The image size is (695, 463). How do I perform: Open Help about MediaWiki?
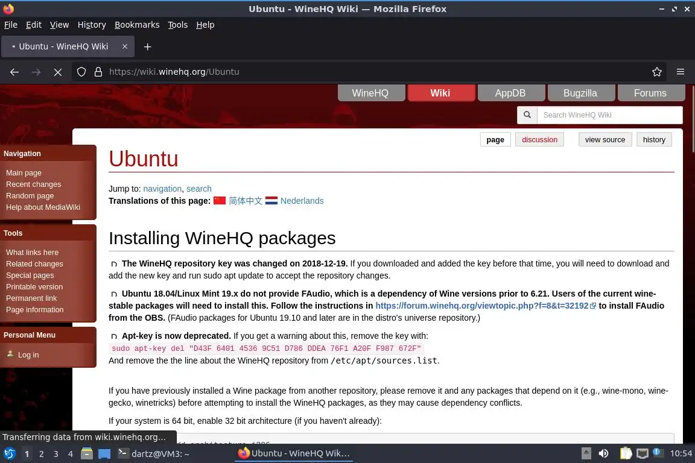pos(43,207)
